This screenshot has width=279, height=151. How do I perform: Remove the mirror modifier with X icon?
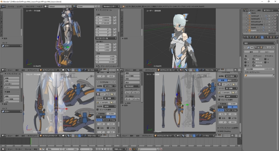pos(274,47)
